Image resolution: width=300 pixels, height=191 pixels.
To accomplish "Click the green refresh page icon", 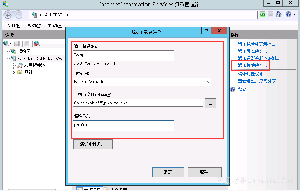I will 262,15.
